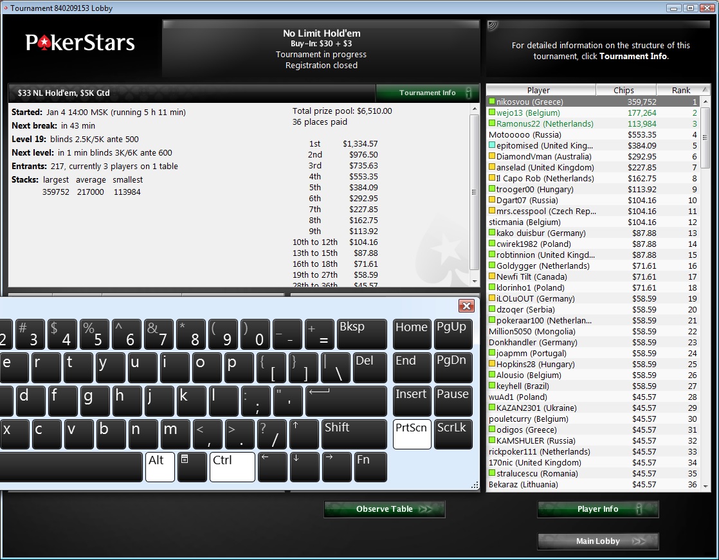Screen dimensions: 719x560
Task: Go to Main Lobby
Action: [598, 541]
